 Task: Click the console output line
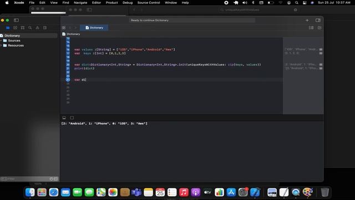pyautogui.click(x=104, y=123)
